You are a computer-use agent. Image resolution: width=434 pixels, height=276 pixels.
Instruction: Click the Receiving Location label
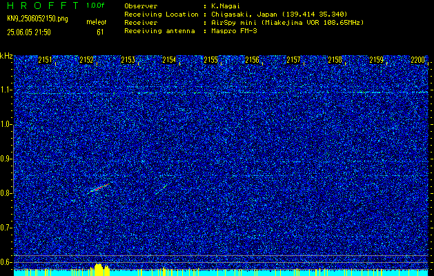coord(161,14)
